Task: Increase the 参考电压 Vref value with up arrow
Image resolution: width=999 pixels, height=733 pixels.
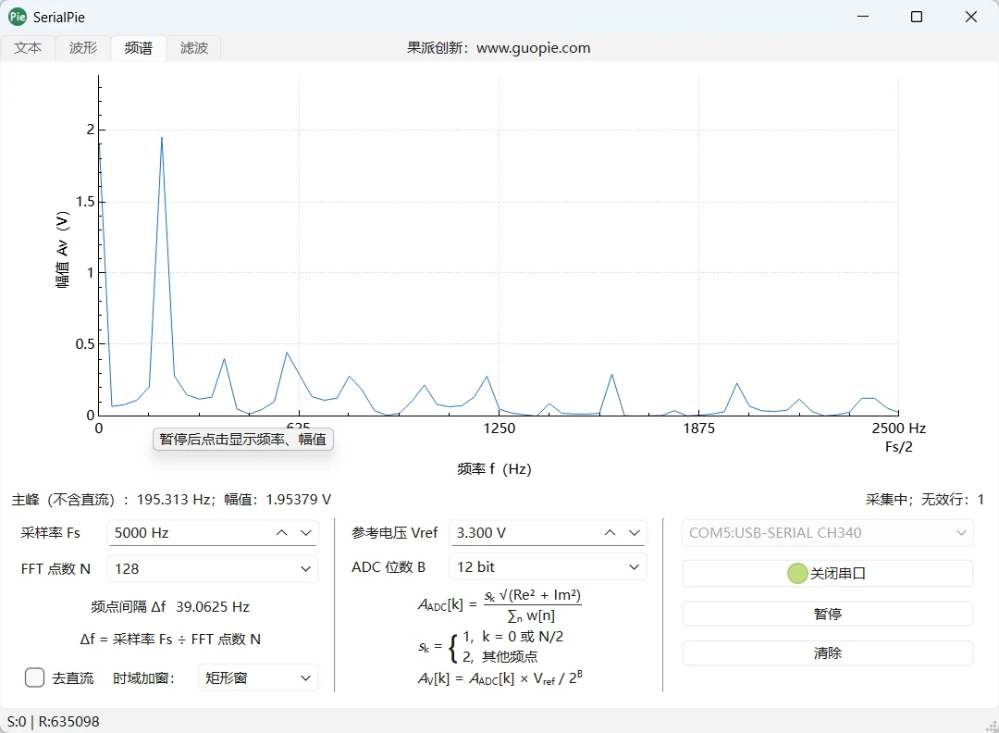Action: click(610, 533)
